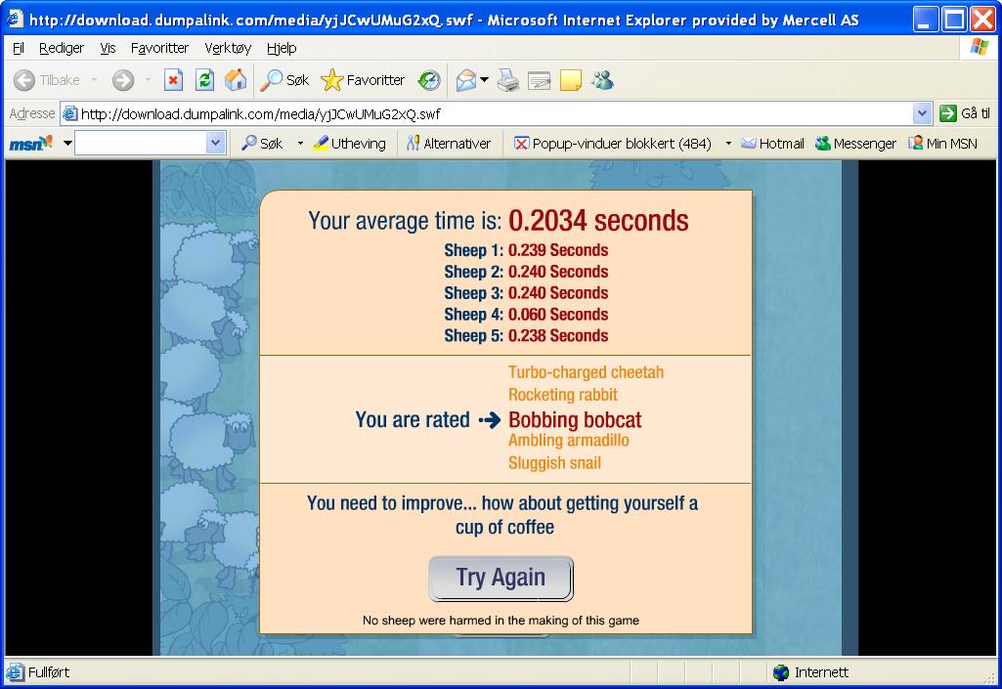Open the Favoritter menu
This screenshot has height=689, width=1002.
[x=159, y=48]
